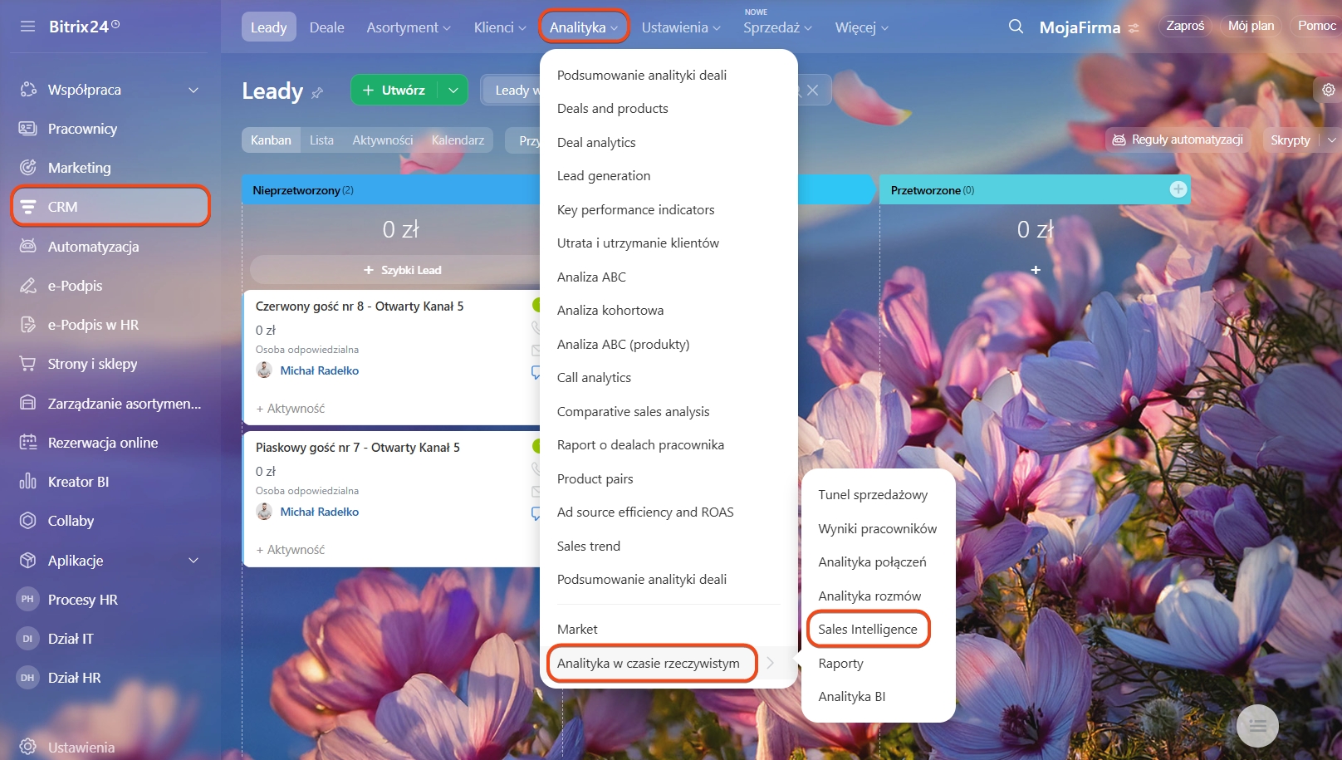Click the Strony i sklepy cart icon
1342x760 pixels.
pos(28,364)
